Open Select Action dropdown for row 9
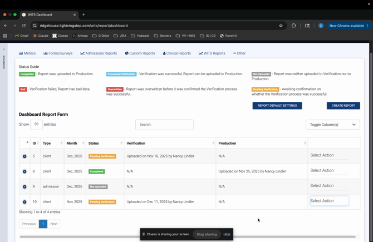The width and height of the screenshot is (373, 242). tap(329, 186)
